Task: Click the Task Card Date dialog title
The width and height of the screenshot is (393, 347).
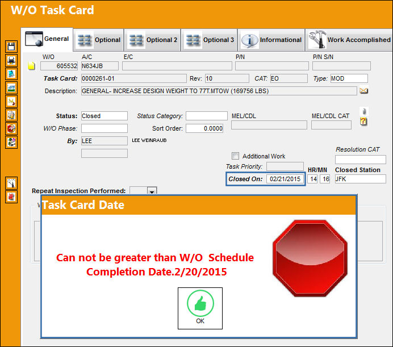Action: (83, 205)
